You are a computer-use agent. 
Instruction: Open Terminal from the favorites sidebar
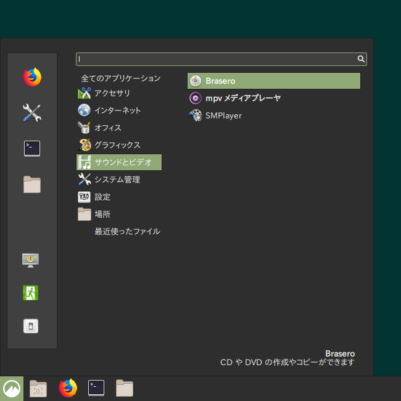(32, 148)
